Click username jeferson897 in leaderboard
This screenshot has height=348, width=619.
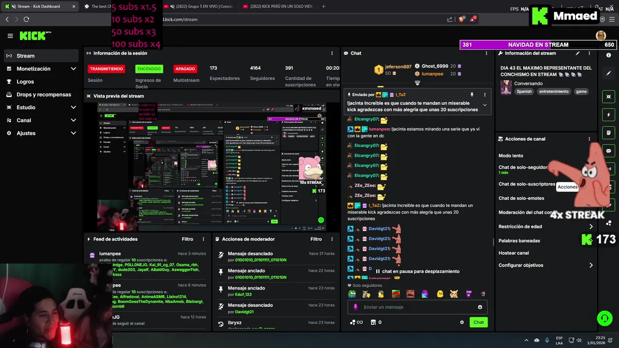(398, 67)
